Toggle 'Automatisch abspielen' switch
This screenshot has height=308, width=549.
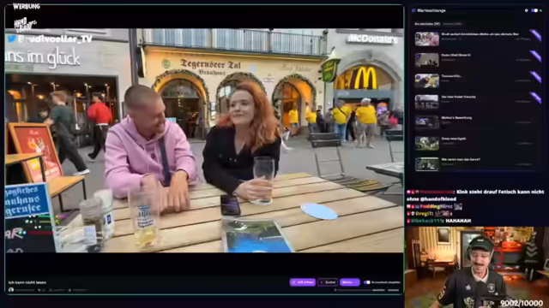point(367,282)
